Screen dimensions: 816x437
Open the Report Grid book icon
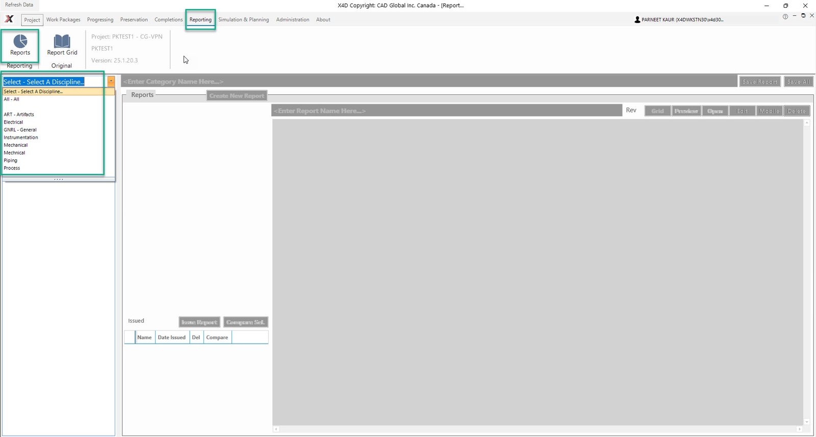[62, 41]
